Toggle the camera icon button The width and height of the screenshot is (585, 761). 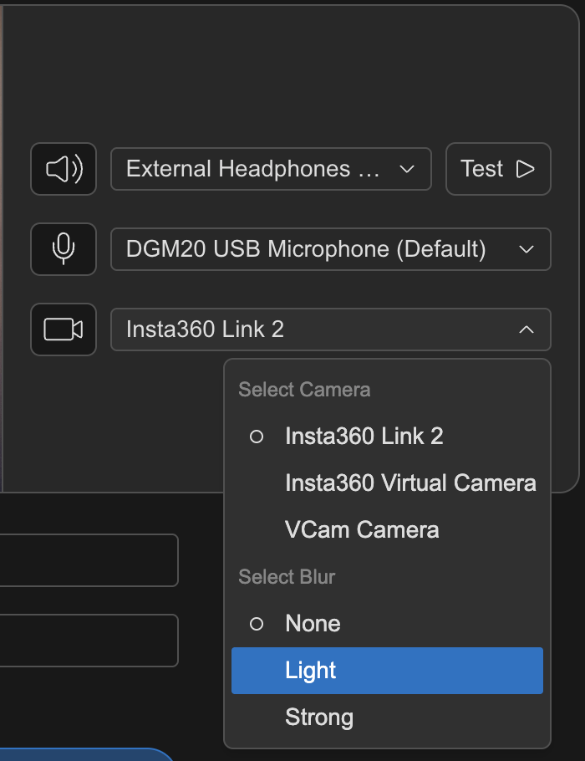[64, 329]
